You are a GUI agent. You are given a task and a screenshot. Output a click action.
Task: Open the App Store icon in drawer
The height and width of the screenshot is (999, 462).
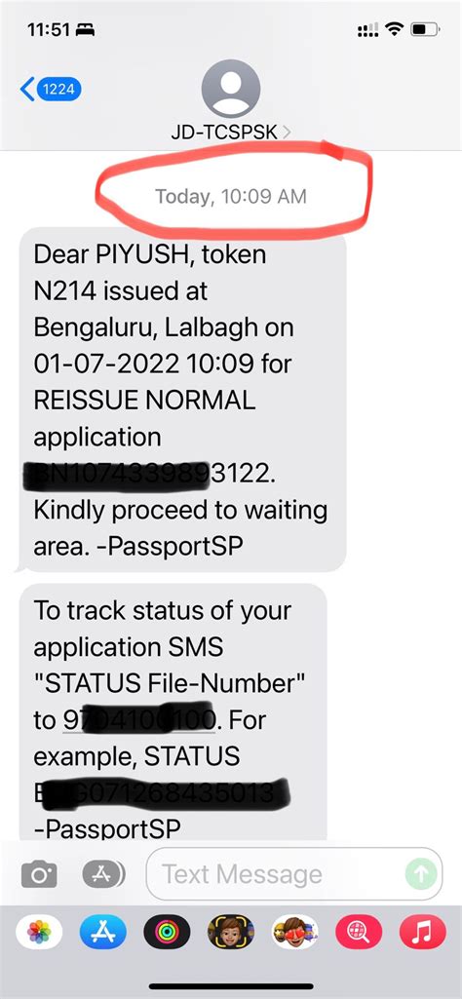coord(102,932)
